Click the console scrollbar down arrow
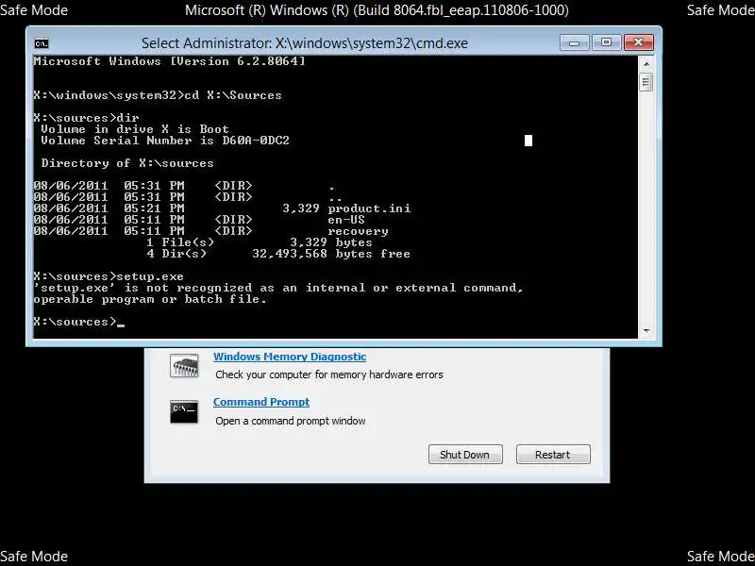 [646, 331]
